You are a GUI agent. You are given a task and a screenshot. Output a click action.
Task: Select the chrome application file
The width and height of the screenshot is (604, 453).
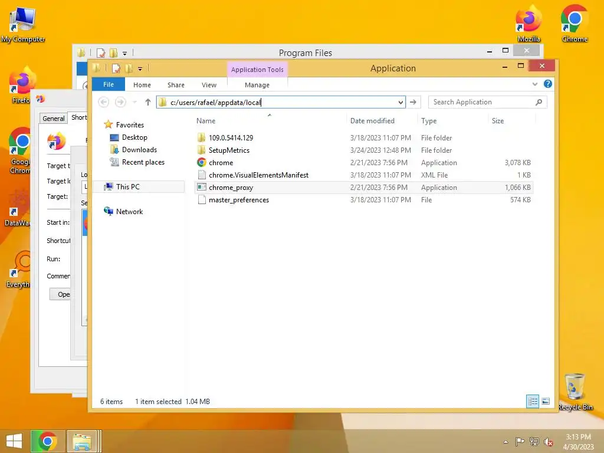tap(221, 163)
